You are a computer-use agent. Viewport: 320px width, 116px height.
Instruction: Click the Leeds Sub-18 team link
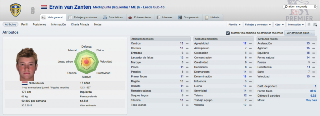point(154,7)
